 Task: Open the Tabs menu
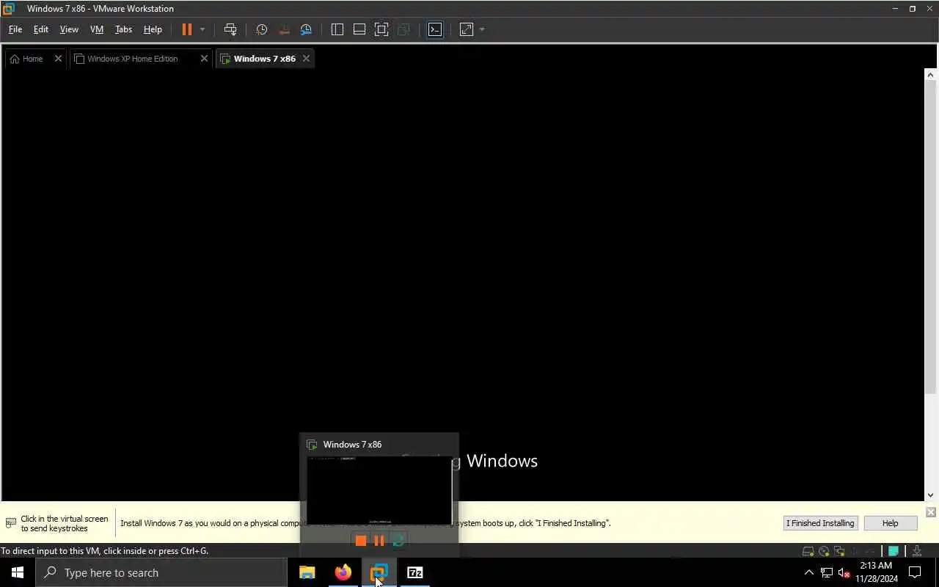pyautogui.click(x=123, y=29)
